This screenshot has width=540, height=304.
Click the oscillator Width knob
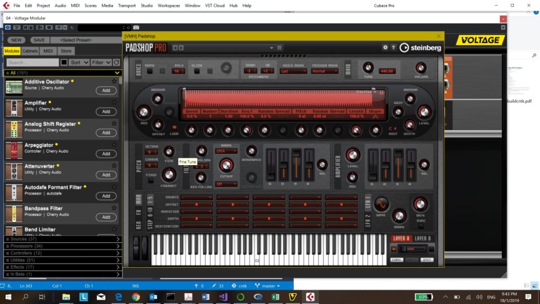coord(409,124)
